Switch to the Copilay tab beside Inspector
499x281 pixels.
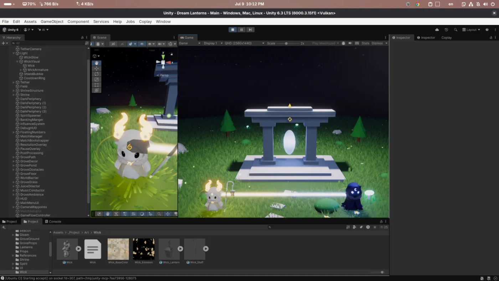point(446,37)
